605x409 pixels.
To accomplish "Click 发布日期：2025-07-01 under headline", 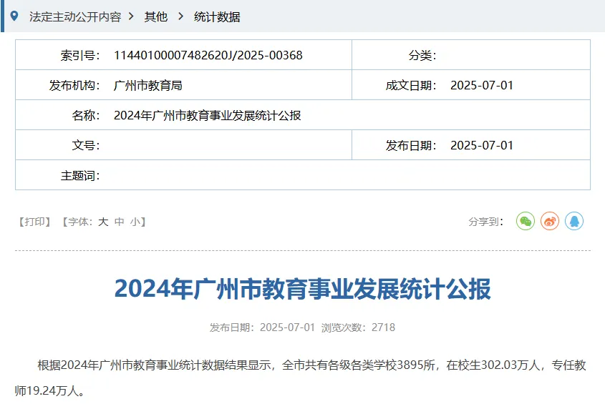I will tap(262, 327).
